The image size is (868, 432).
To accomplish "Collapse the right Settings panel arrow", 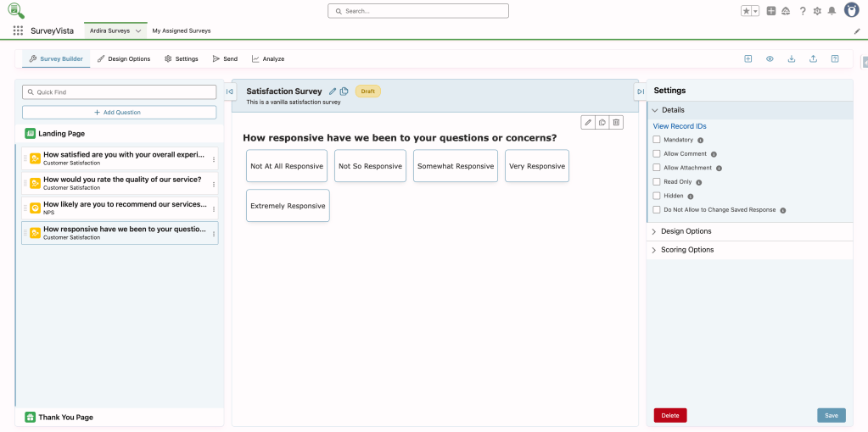I will [641, 91].
